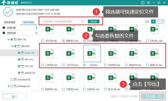
Task: Collapse the 深度扫描 section chevron
Action: (x=36, y=33)
